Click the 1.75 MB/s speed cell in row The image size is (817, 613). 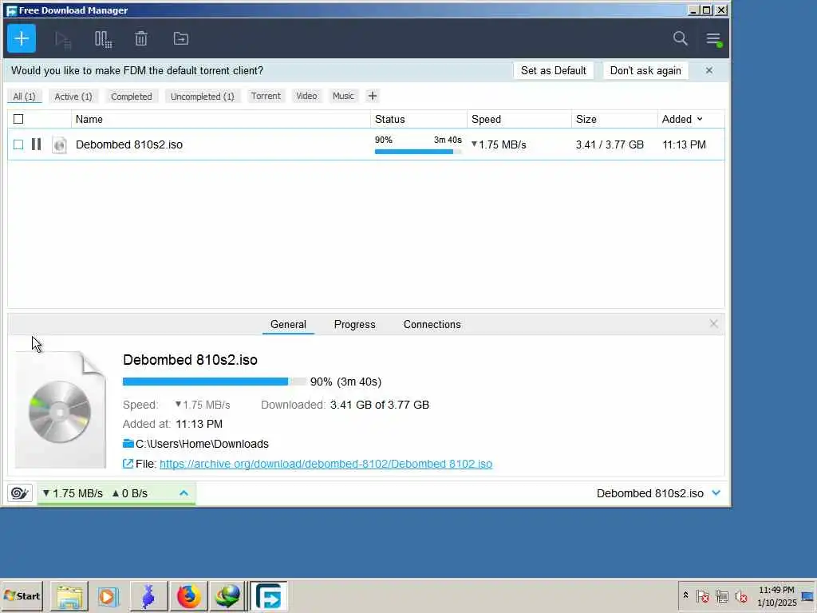[x=499, y=145]
